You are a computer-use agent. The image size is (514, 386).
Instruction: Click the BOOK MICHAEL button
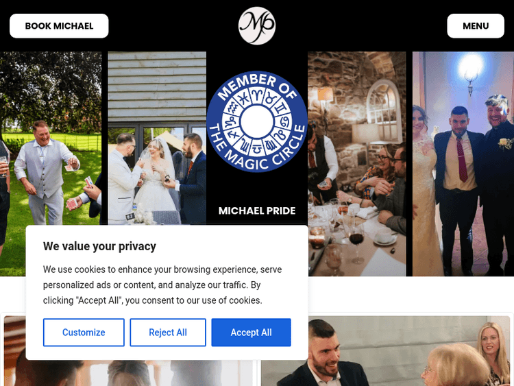[x=59, y=26]
